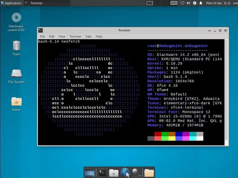Open the folder icon at dock end
This screenshot has width=238, height=178.
click(x=149, y=172)
